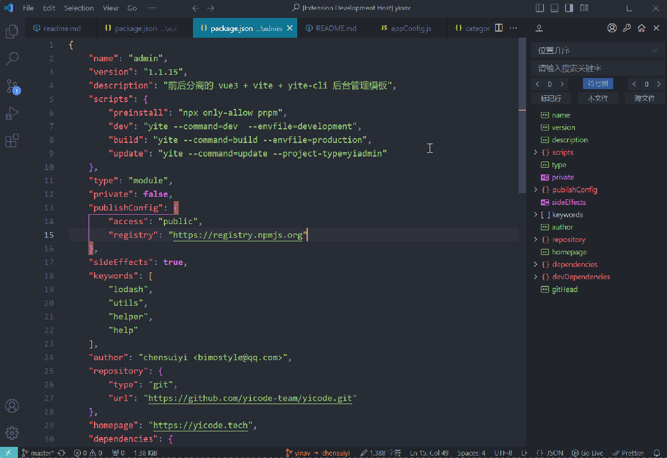The width and height of the screenshot is (667, 458).
Task: Select gitHead item in outline tree
Action: click(x=564, y=289)
